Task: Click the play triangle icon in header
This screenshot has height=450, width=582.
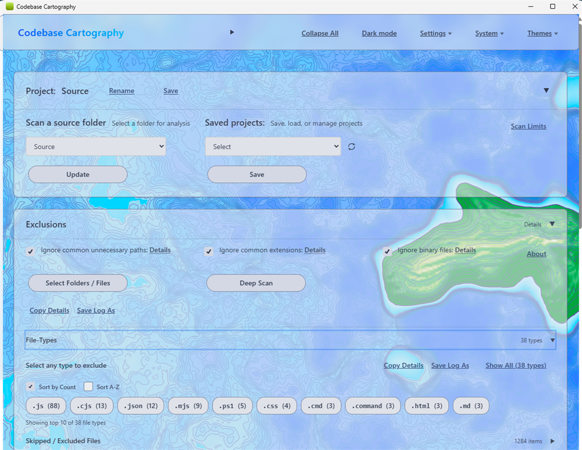Action: click(x=232, y=32)
